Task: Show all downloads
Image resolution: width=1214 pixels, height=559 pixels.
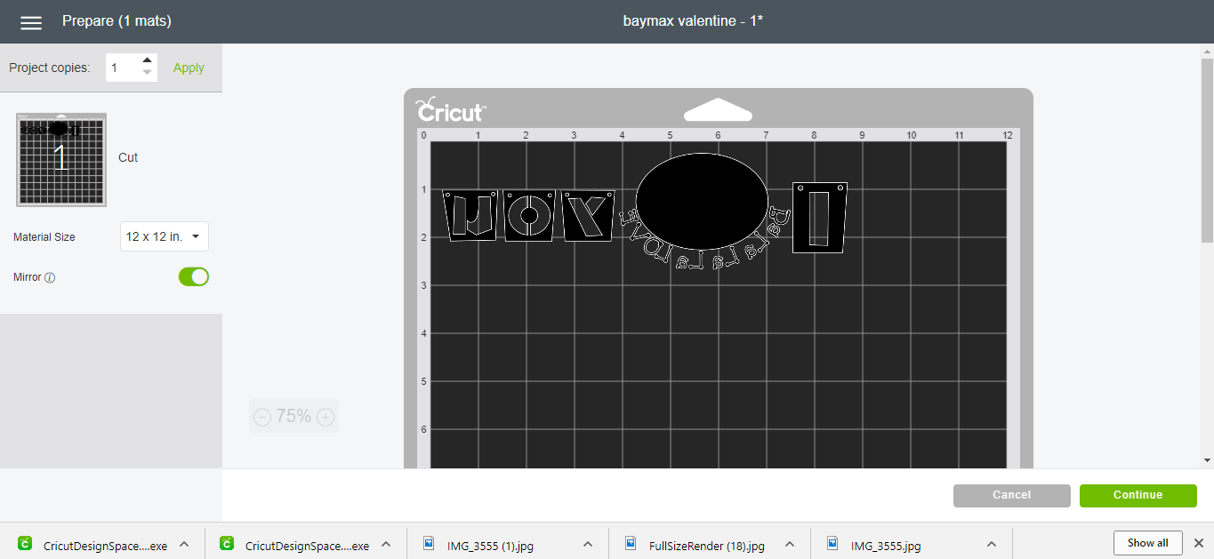Action: click(x=1148, y=543)
